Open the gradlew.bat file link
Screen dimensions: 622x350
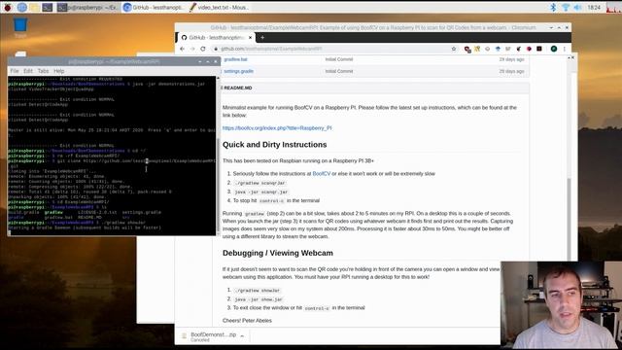tap(235, 59)
